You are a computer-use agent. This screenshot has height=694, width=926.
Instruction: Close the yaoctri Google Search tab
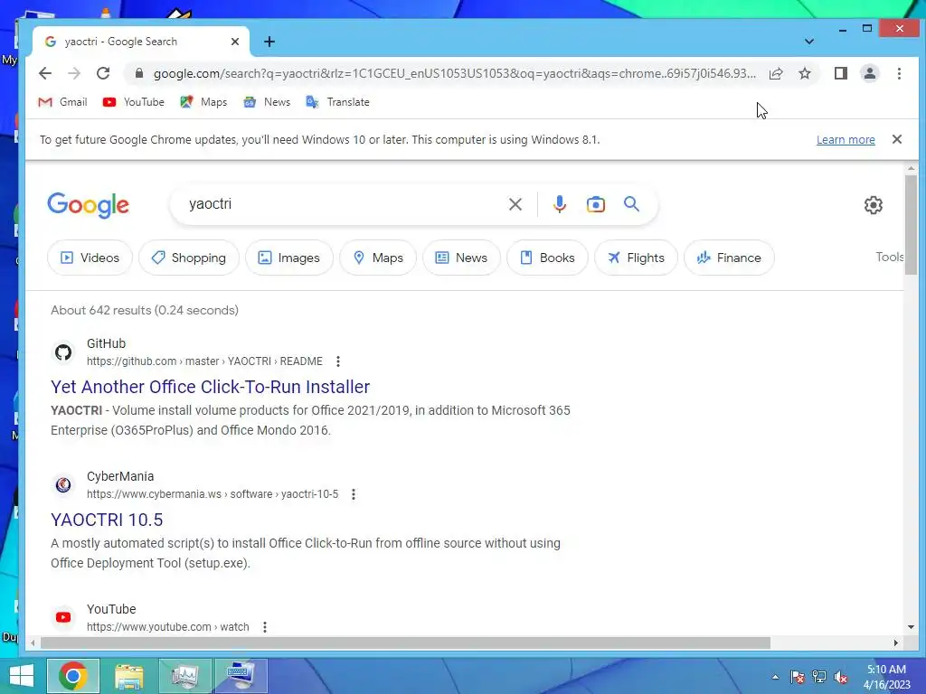coord(235,42)
